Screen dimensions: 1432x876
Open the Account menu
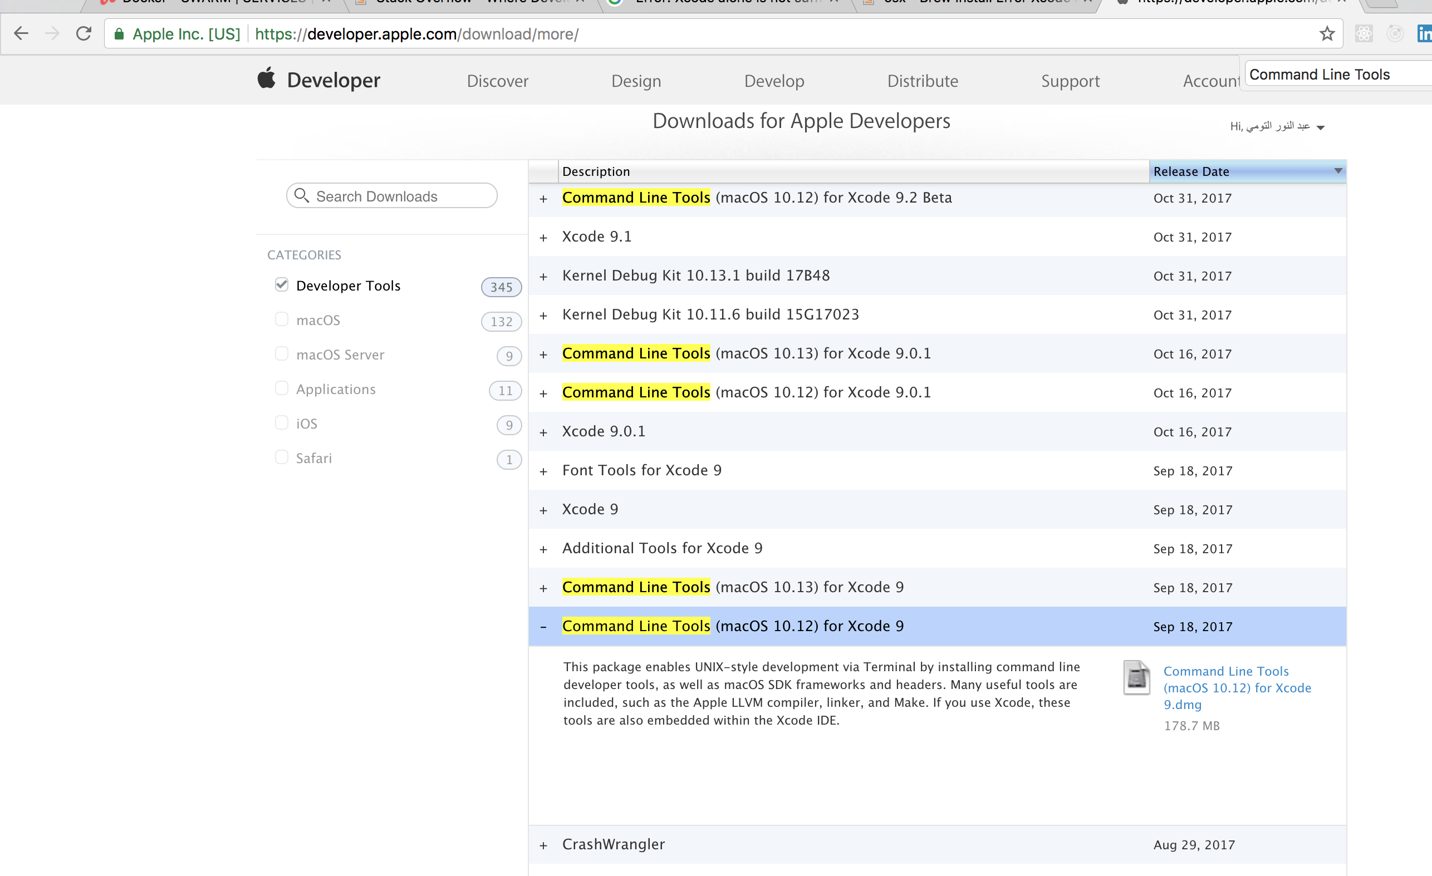coord(1210,81)
